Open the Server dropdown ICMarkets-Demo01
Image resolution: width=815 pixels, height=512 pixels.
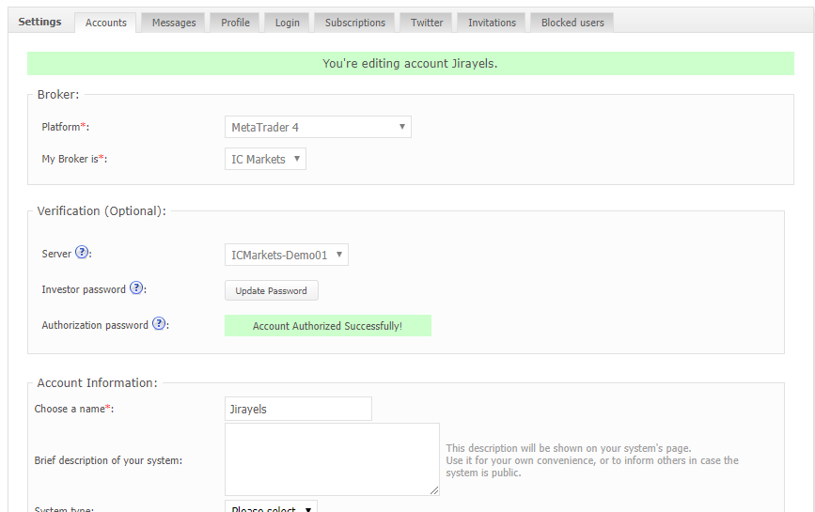tap(286, 255)
